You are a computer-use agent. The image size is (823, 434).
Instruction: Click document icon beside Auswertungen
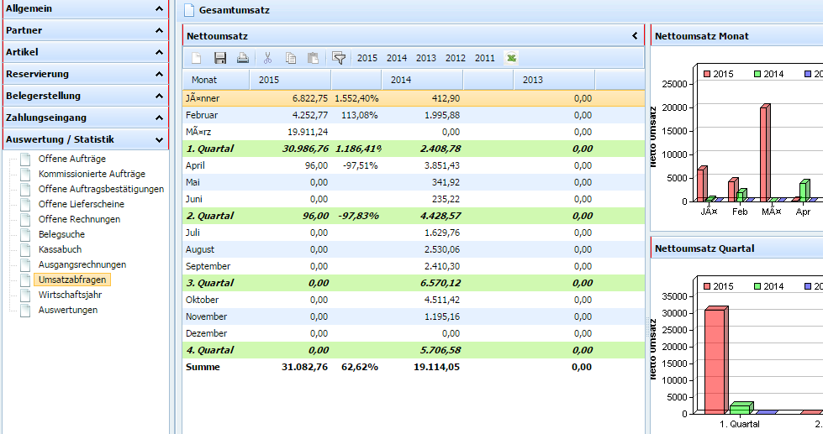[x=25, y=310]
